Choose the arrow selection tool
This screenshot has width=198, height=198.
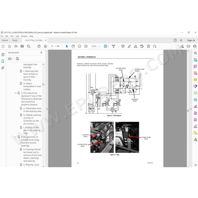coord(67,46)
